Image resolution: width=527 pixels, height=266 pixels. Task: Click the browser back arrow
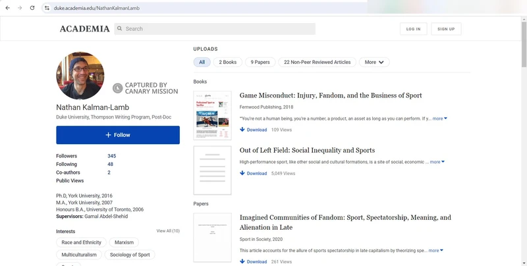[x=7, y=8]
